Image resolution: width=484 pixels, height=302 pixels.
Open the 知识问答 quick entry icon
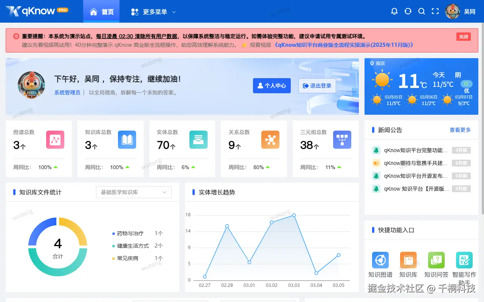pyautogui.click(x=436, y=260)
